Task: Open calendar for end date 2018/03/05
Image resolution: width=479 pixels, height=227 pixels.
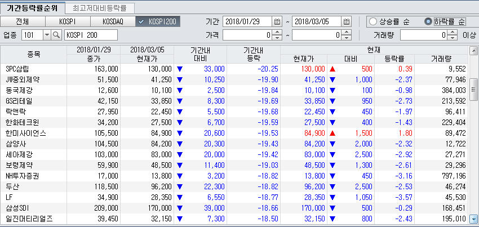Action: (347, 21)
